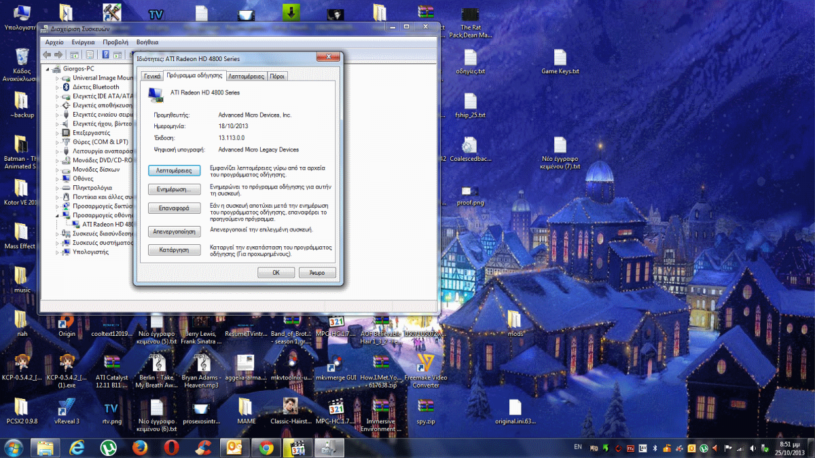Open Berlin - Take My Breath Away mp3

[x=156, y=370]
